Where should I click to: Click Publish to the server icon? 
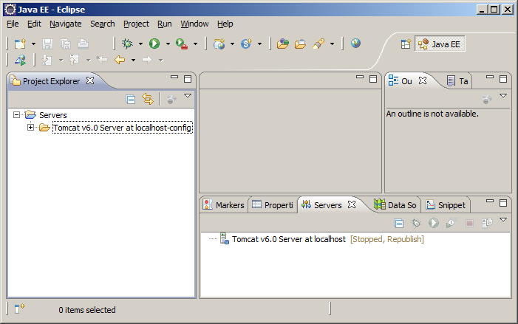click(x=487, y=224)
